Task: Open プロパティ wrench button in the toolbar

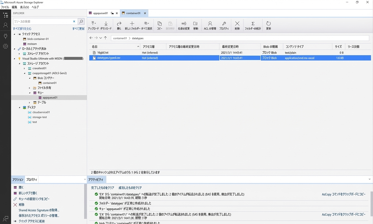Action: tap(224, 25)
